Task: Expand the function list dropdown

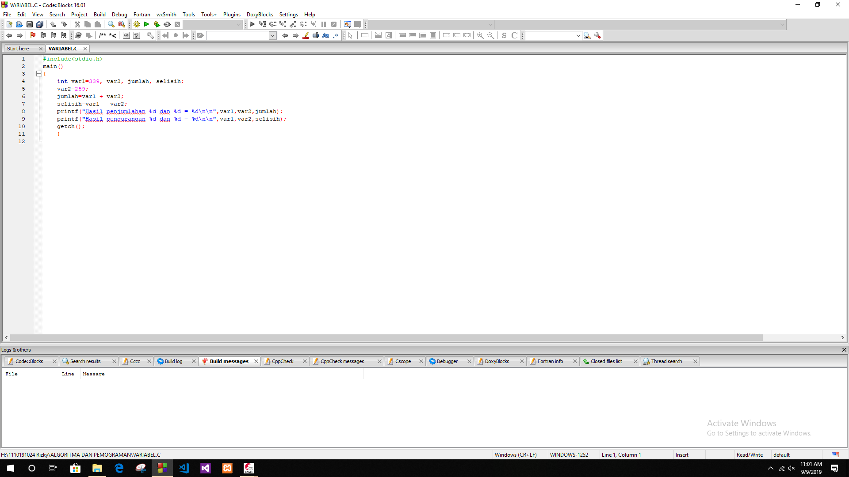Action: 782,24
